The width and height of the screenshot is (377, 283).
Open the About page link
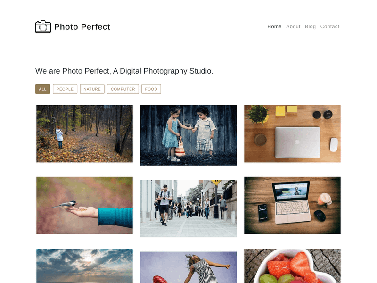293,26
